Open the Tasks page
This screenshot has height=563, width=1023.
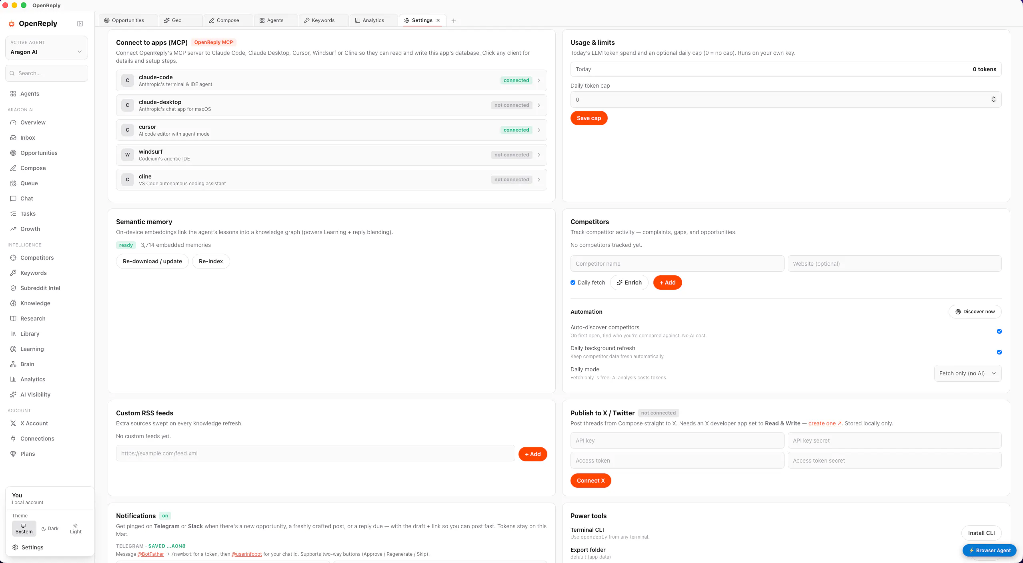28,214
